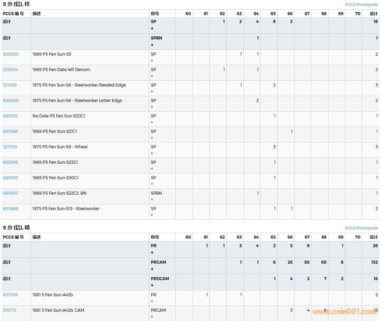Open PCGS Photograde link above proof table
This screenshot has width=381, height=321.
click(x=361, y=228)
